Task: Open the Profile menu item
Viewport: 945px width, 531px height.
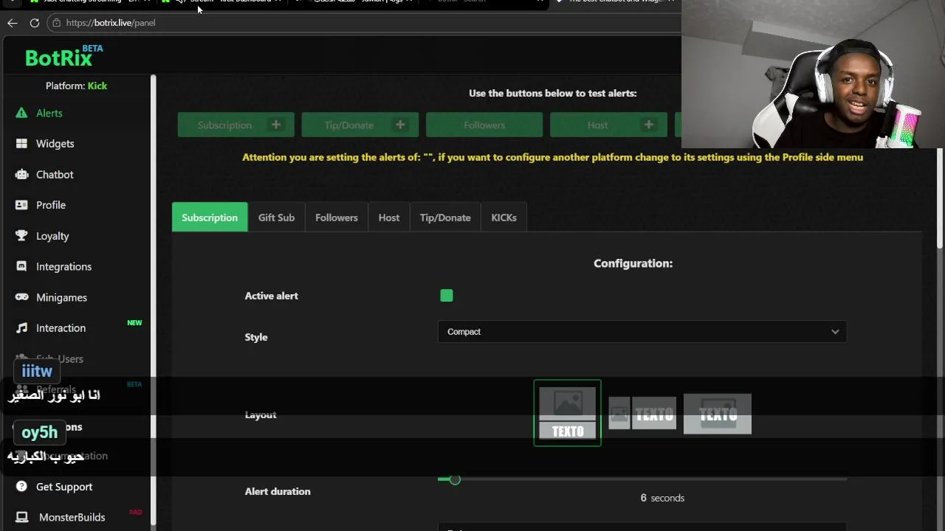Action: point(51,205)
